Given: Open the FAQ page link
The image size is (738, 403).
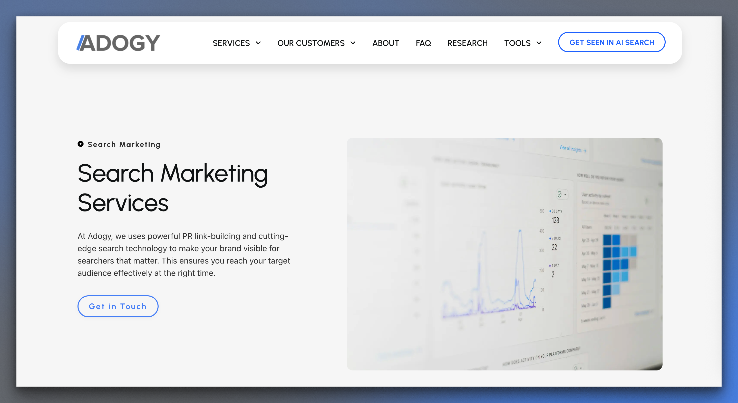Looking at the screenshot, I should (x=423, y=43).
